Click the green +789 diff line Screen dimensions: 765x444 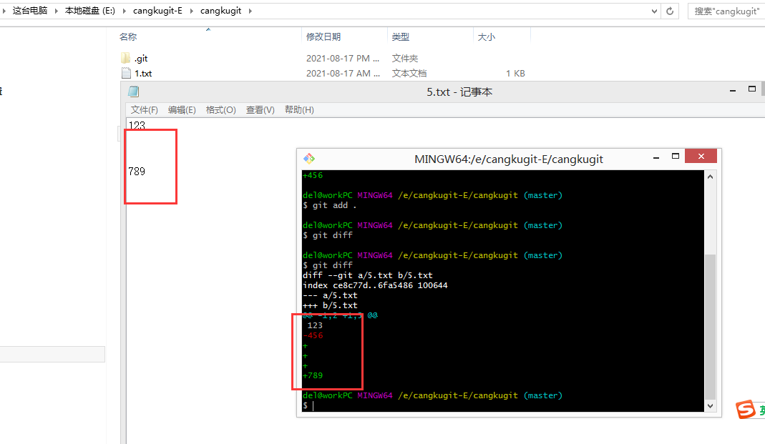coord(313,375)
